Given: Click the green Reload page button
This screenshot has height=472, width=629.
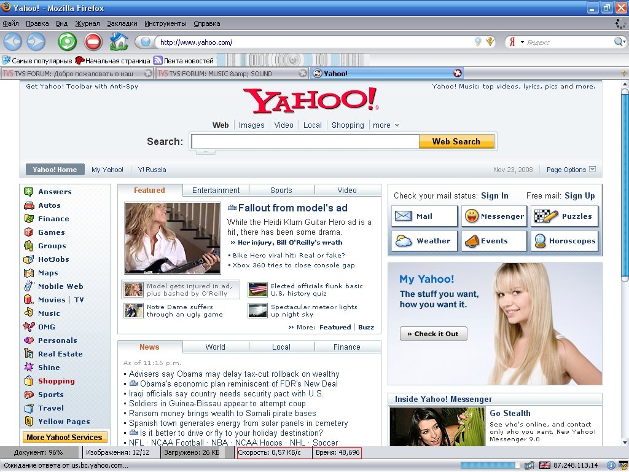Looking at the screenshot, I should click(67, 42).
